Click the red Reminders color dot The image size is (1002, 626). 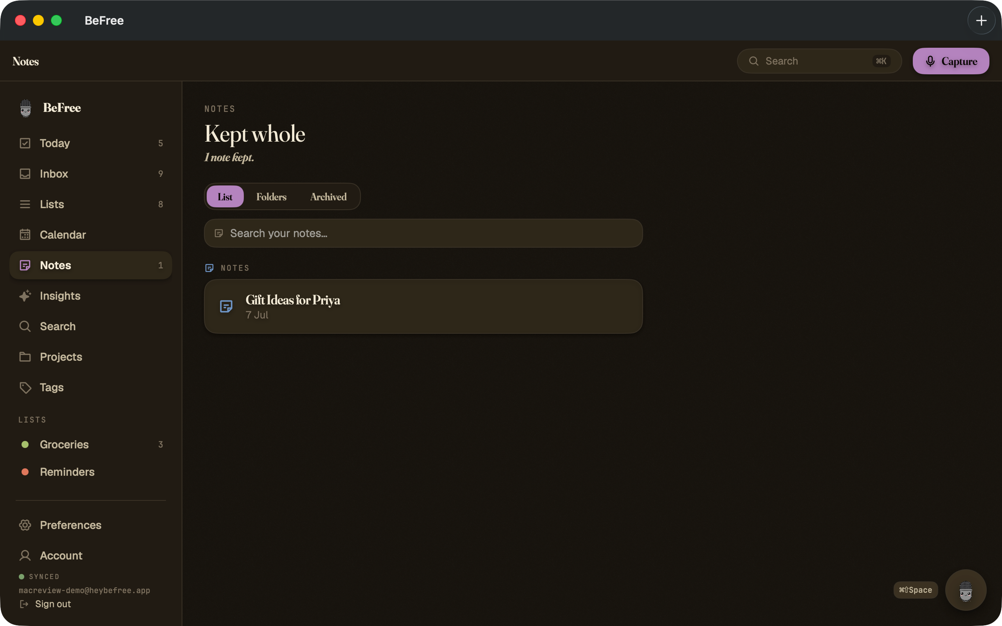point(25,472)
